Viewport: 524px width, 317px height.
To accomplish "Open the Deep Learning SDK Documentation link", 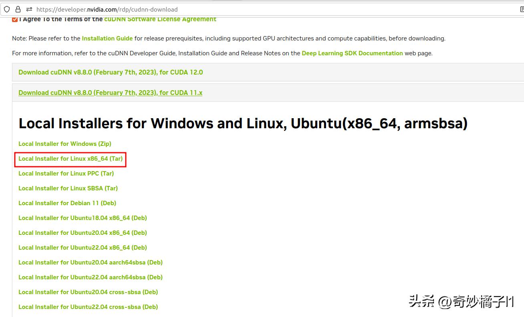I will [352, 53].
